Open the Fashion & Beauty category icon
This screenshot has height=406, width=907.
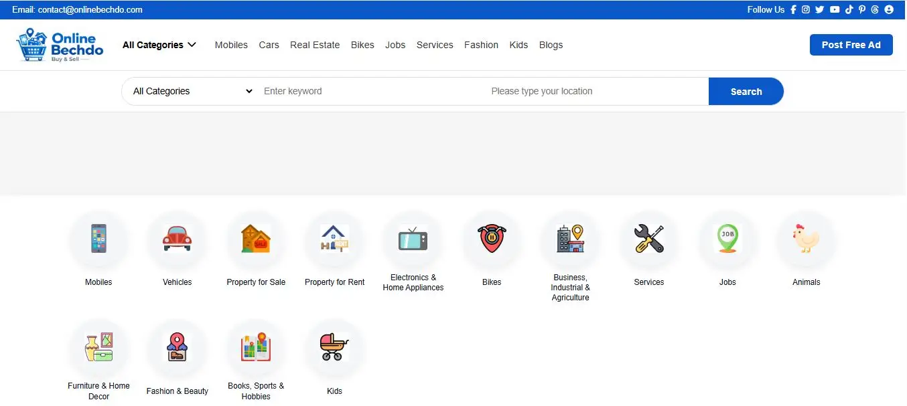177,347
